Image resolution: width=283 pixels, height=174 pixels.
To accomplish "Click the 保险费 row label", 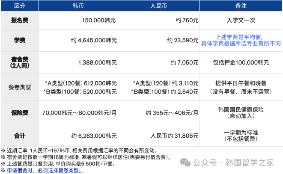I will click(20, 113).
